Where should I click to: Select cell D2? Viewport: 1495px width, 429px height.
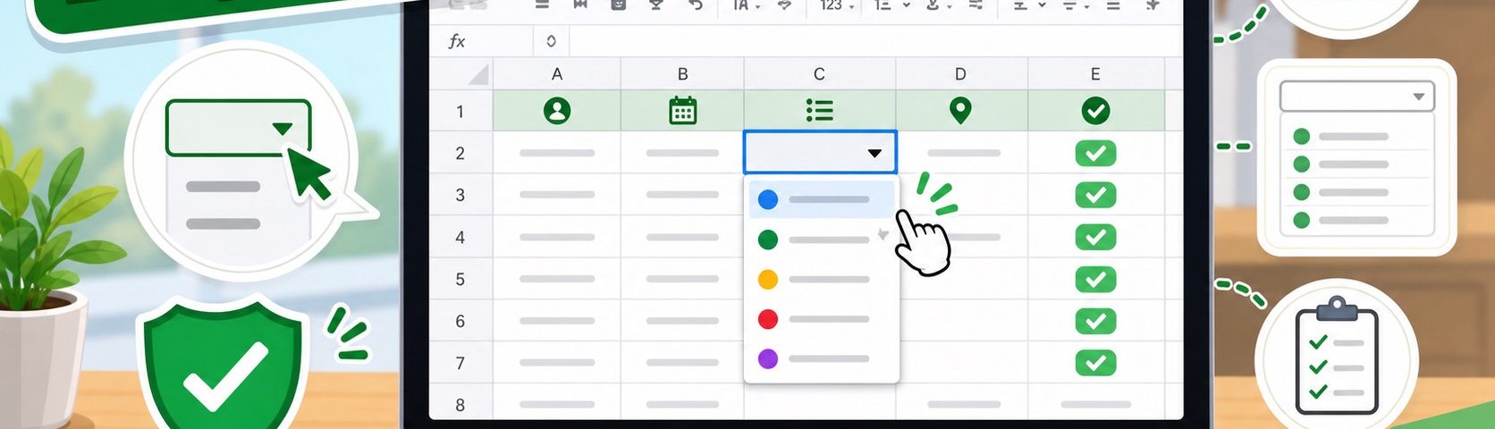[x=962, y=153]
